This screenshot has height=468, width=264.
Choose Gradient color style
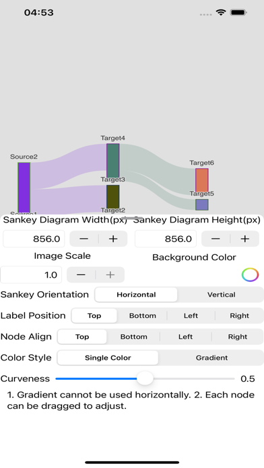click(211, 358)
